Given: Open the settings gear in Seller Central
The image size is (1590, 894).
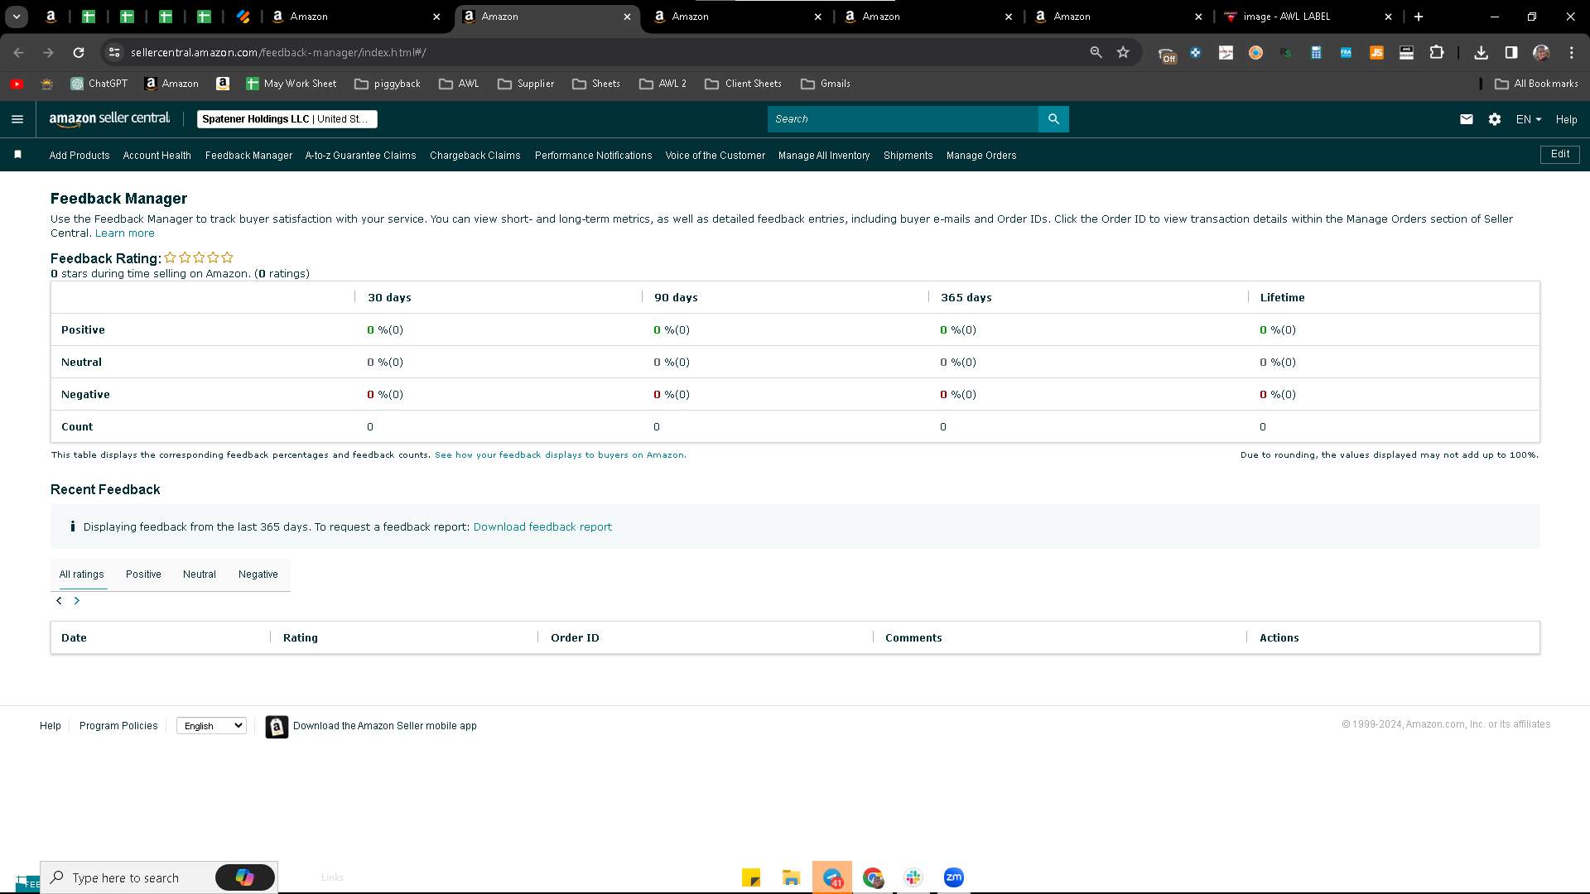Looking at the screenshot, I should pos(1495,119).
